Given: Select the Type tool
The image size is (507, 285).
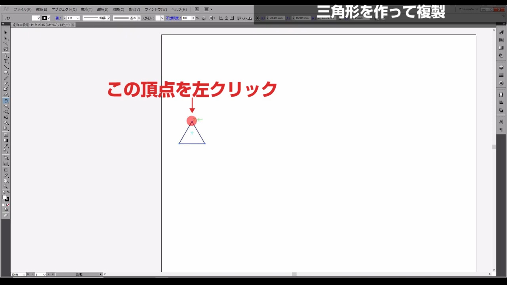Looking at the screenshot, I should tap(6, 61).
